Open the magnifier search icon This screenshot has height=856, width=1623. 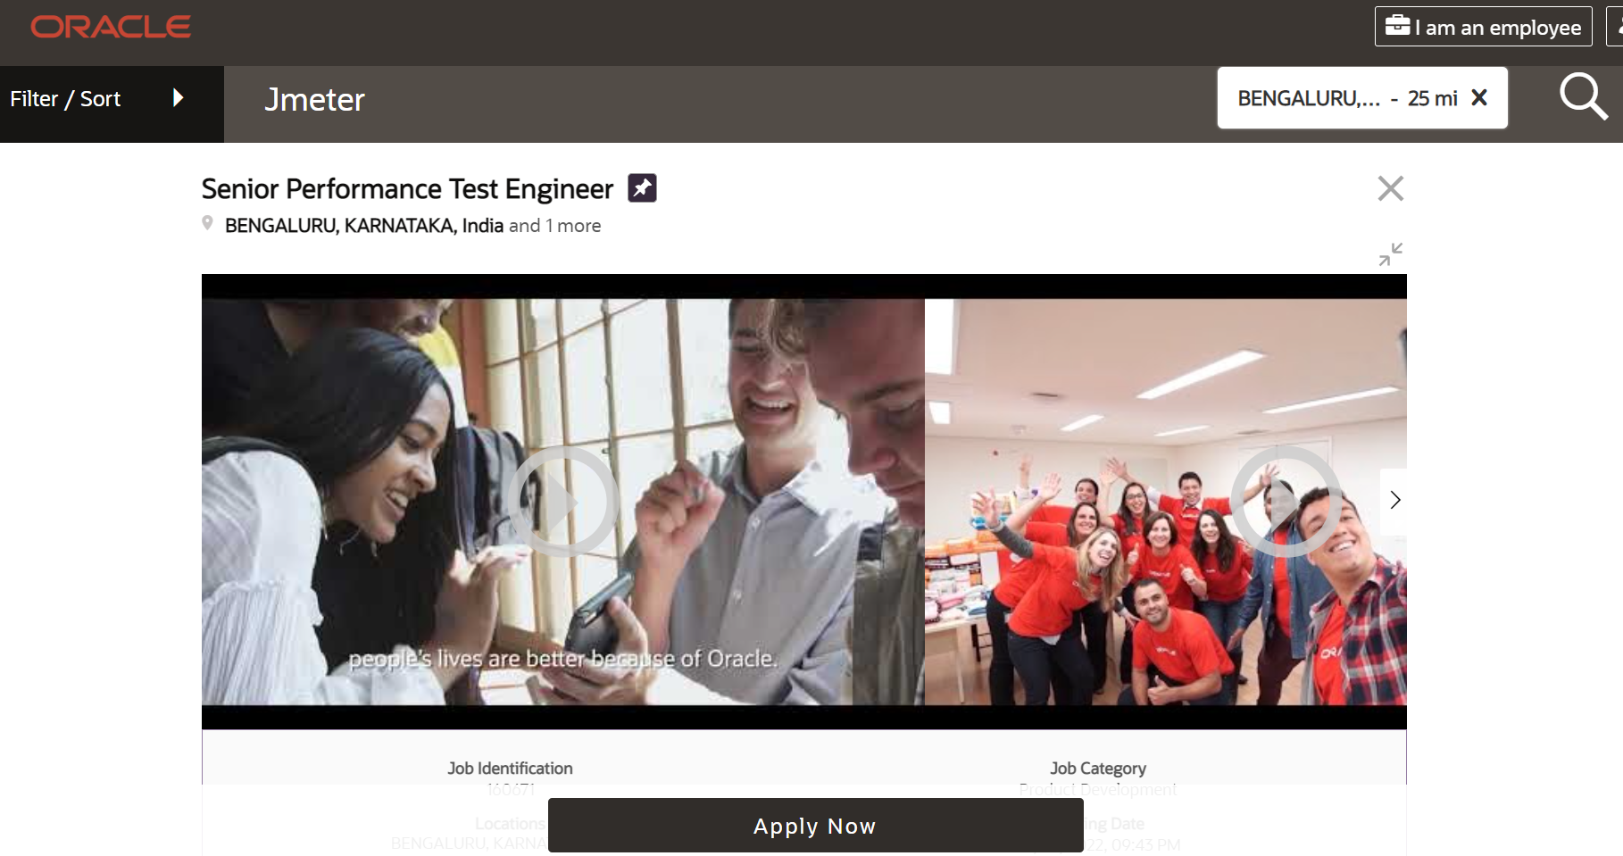point(1584,96)
